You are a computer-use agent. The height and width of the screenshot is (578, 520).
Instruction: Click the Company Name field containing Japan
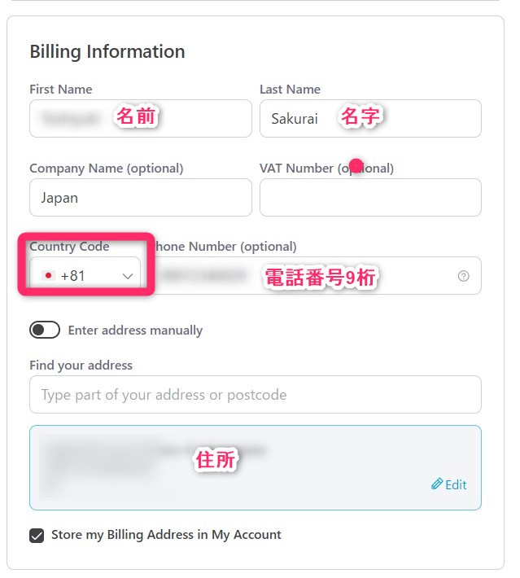(x=140, y=198)
